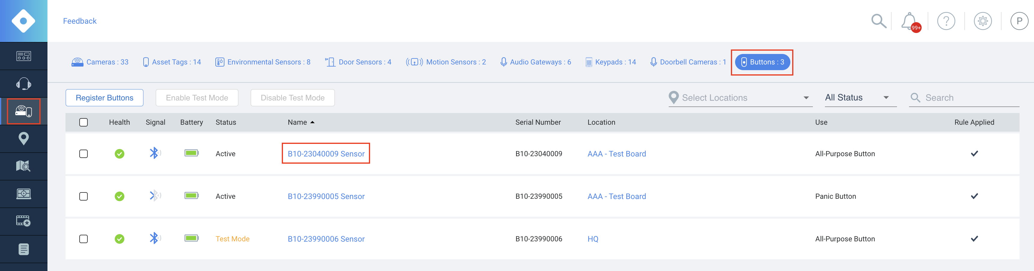Click the Disable Test Mode button

293,98
